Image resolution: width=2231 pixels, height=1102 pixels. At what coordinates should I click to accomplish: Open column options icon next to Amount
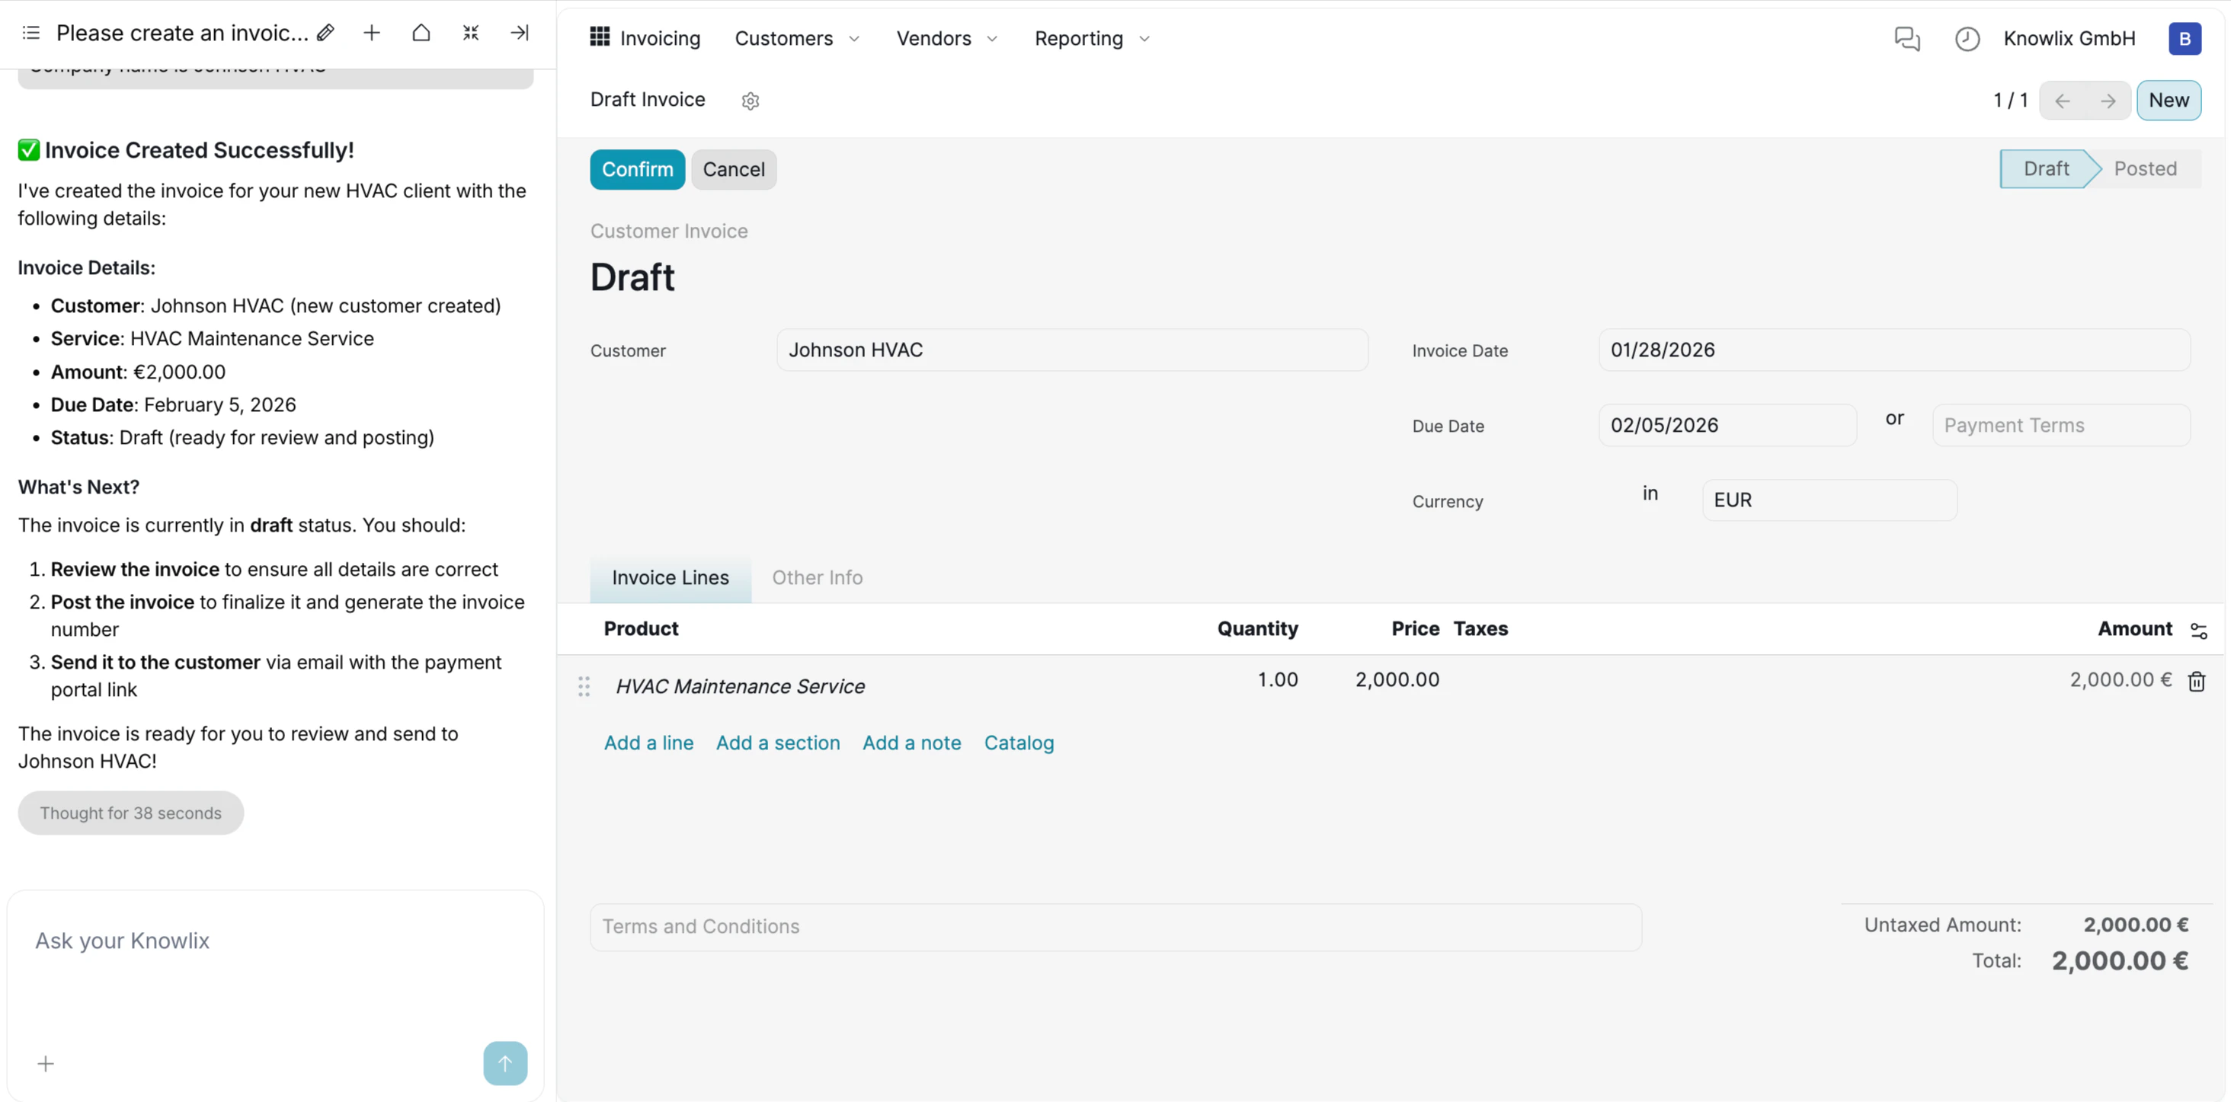pos(2201,631)
